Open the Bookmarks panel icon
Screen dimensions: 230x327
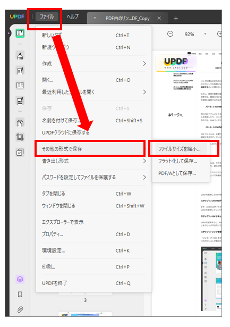(x=20, y=295)
